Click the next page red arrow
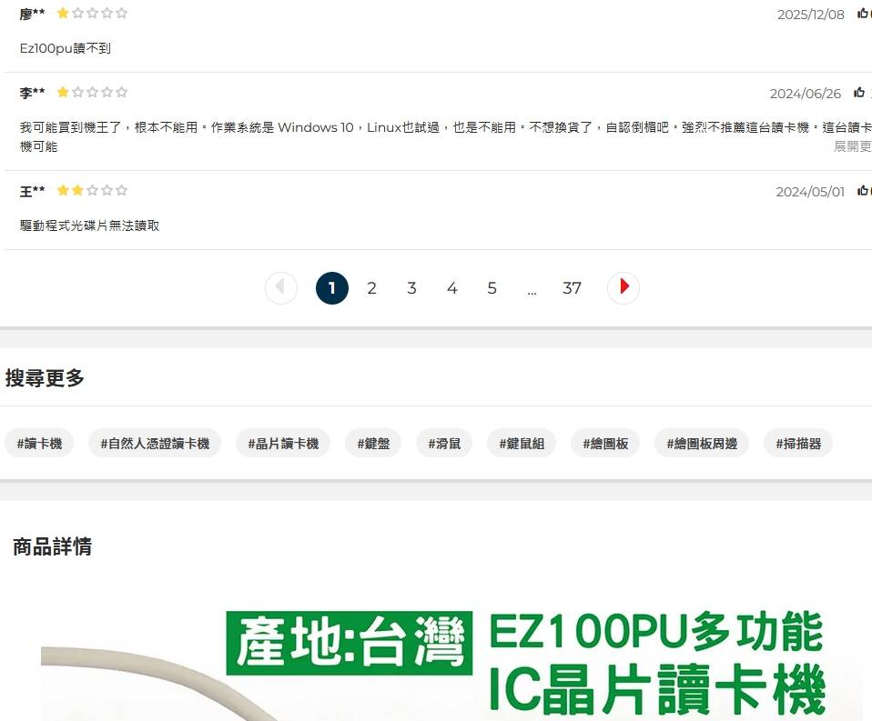The image size is (872, 721). (x=624, y=288)
